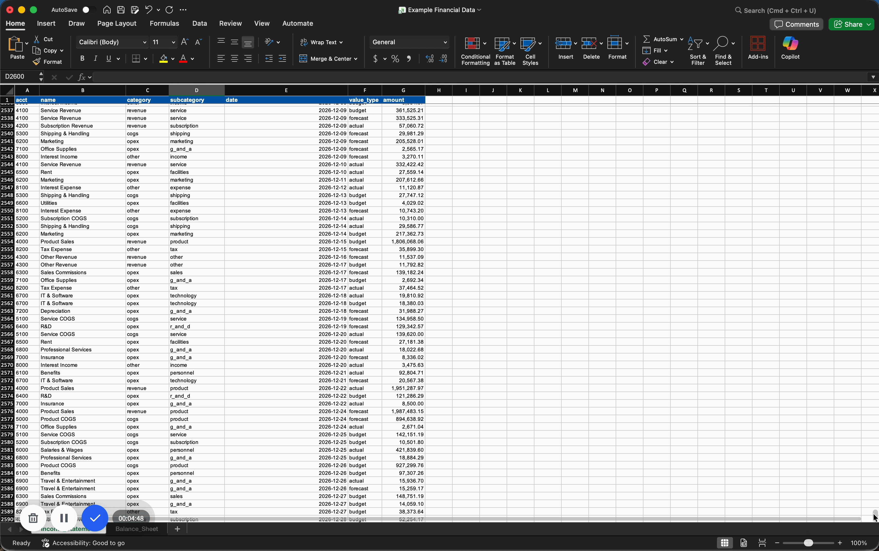Click Decrease Decimal icon

pyautogui.click(x=443, y=59)
